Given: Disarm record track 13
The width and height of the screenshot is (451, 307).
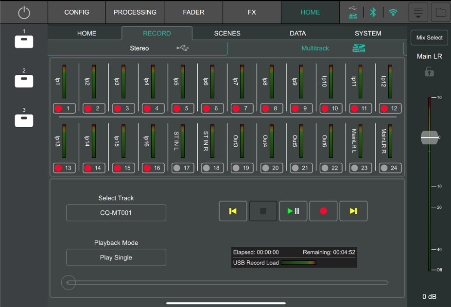Looking at the screenshot, I should tap(65, 168).
